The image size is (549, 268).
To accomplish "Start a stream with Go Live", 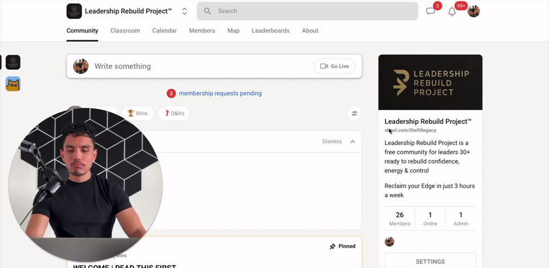I will click(x=335, y=66).
